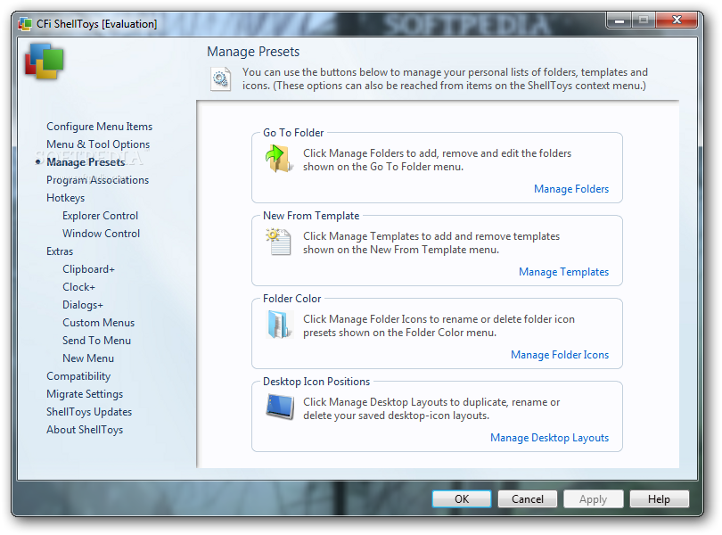Open Send To Menu settings
This screenshot has width=722, height=535.
tap(96, 341)
